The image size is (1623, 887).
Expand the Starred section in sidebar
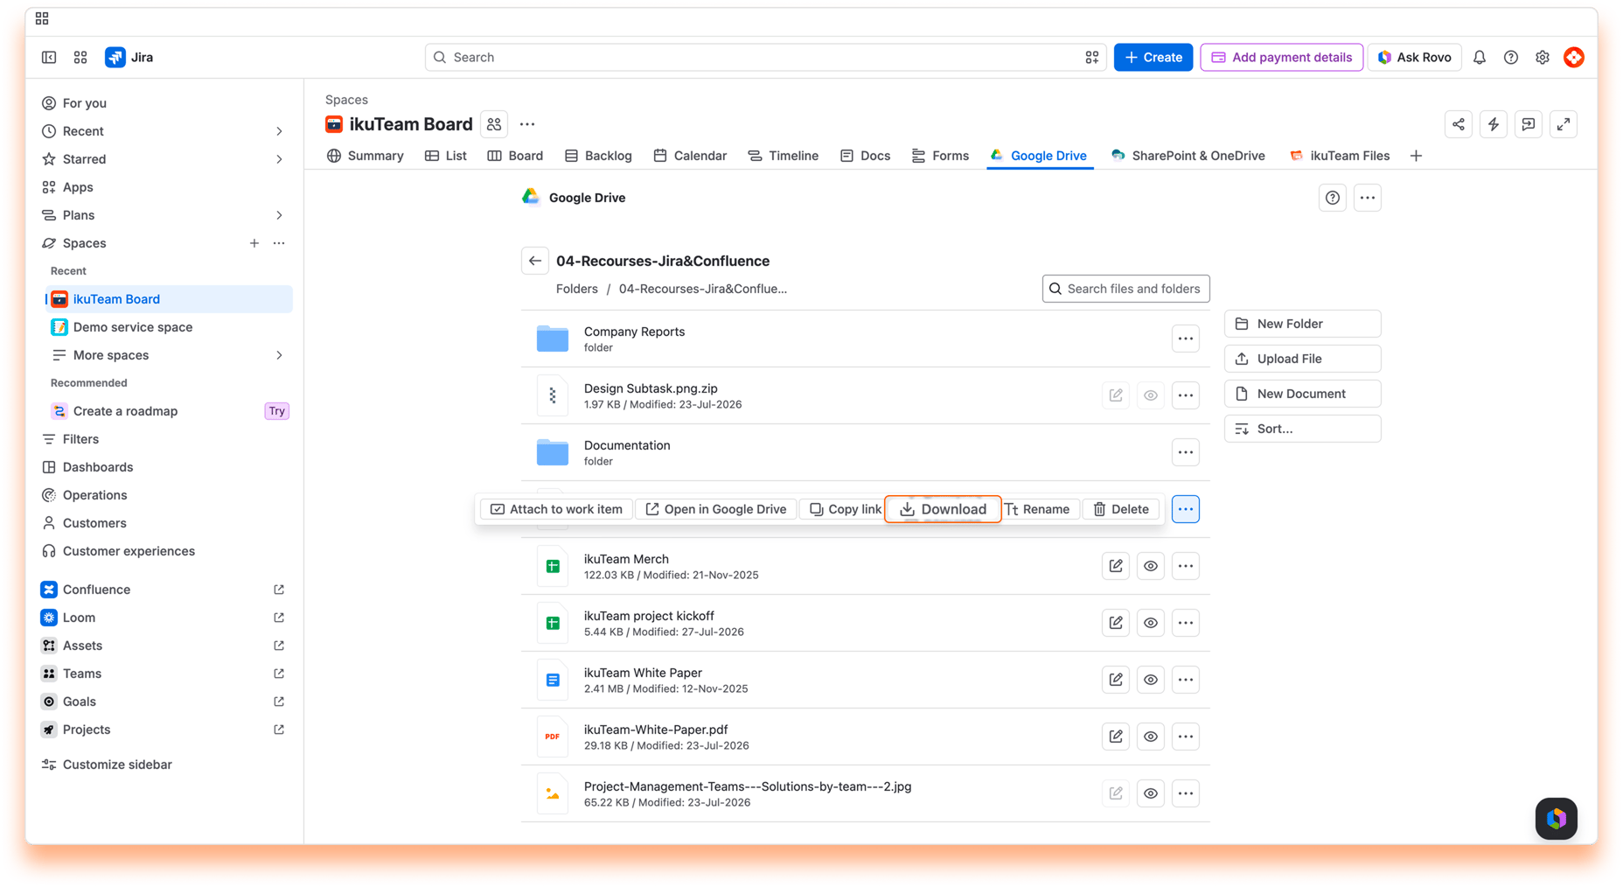(x=279, y=159)
